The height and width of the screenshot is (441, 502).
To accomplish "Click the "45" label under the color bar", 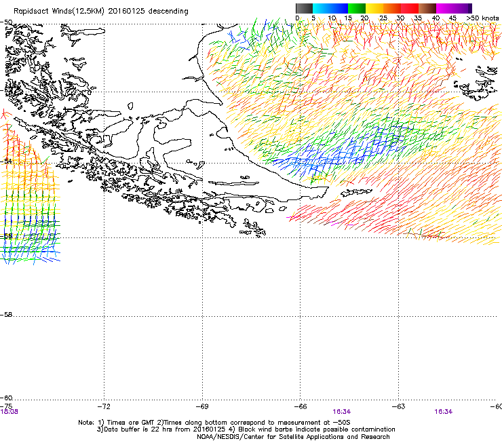I will (452, 18).
